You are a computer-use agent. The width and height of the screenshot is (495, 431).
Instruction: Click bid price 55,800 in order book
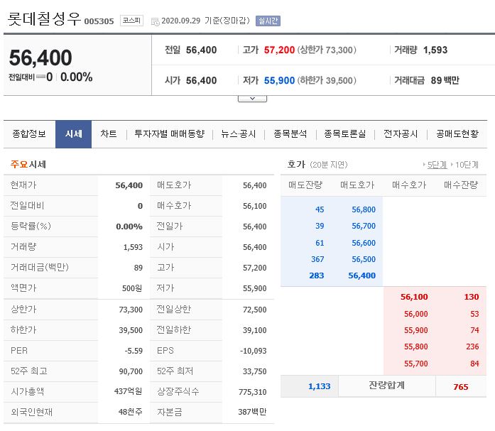(415, 347)
